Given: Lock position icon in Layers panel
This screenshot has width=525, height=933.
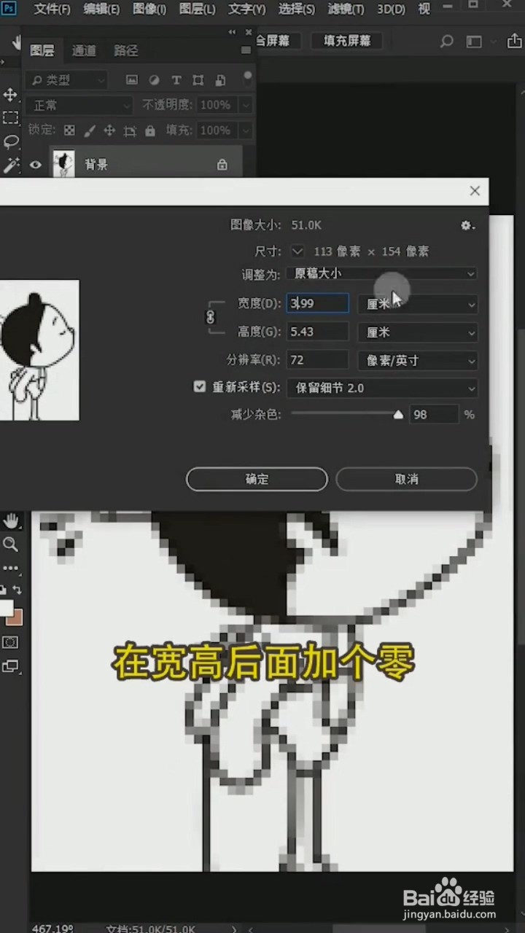Looking at the screenshot, I should (x=109, y=130).
